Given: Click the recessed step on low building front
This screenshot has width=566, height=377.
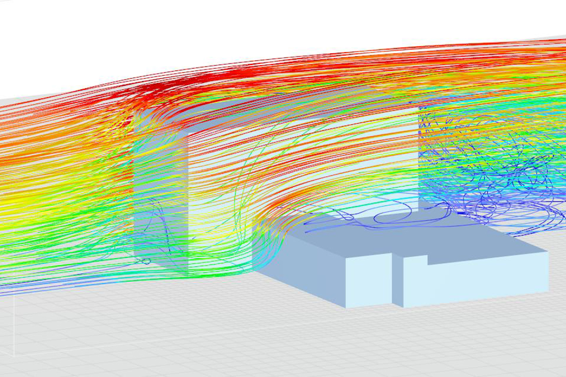Looking at the screenshot, I should pos(397,280).
